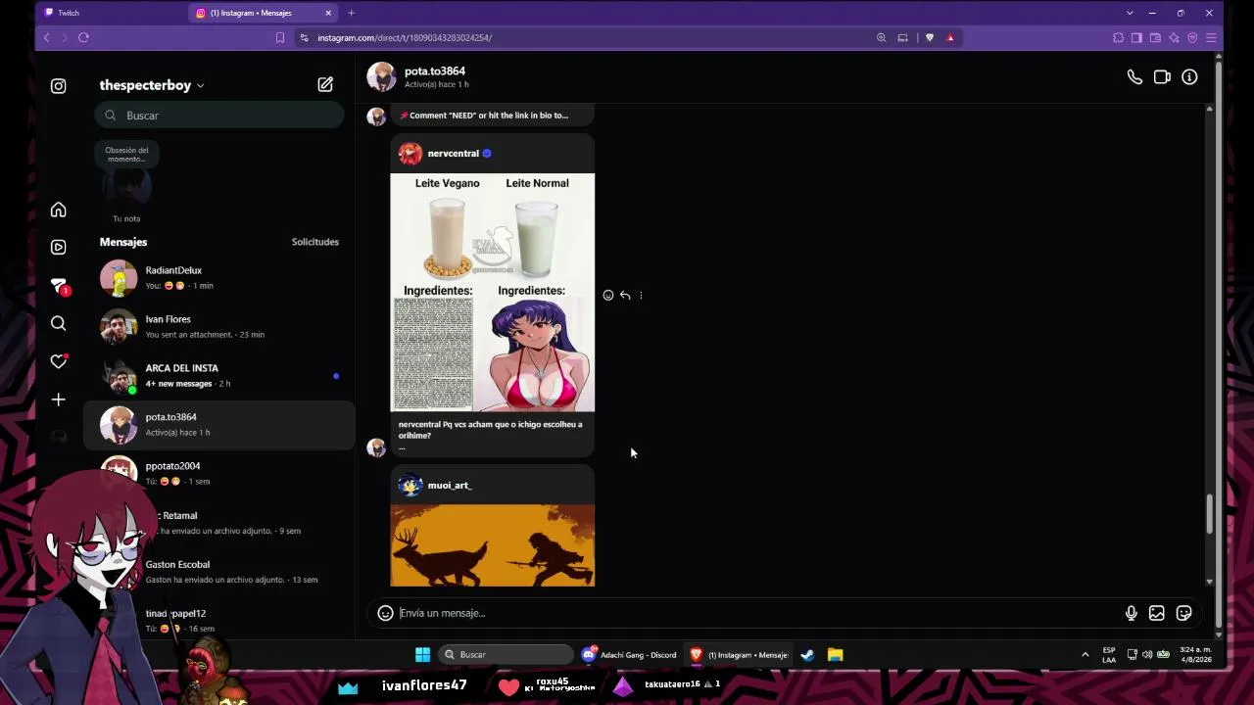
Task: Select the pota.to3864 conversation in list
Action: [219, 425]
